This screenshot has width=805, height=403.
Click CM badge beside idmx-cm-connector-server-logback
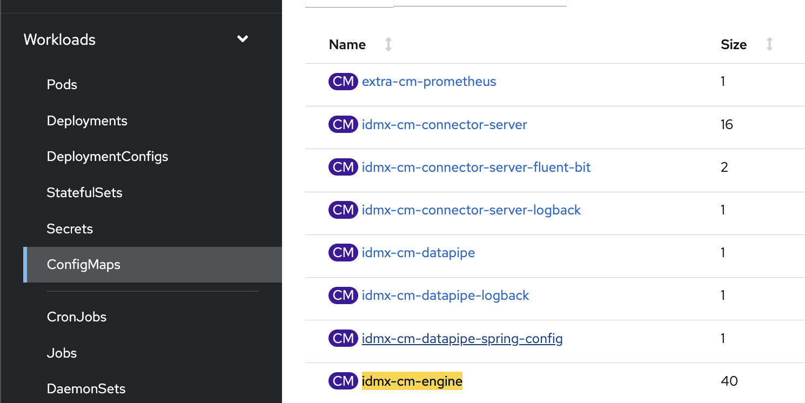[x=343, y=210]
